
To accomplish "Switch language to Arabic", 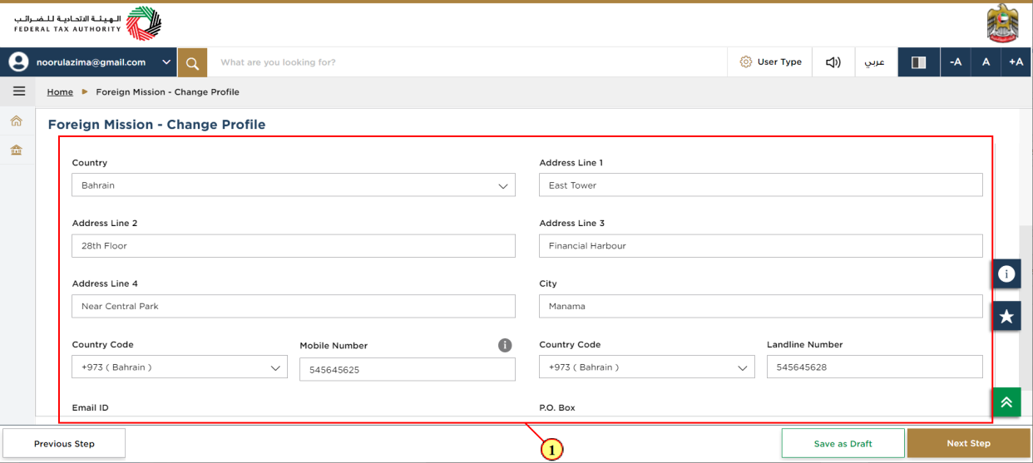I will tap(875, 62).
